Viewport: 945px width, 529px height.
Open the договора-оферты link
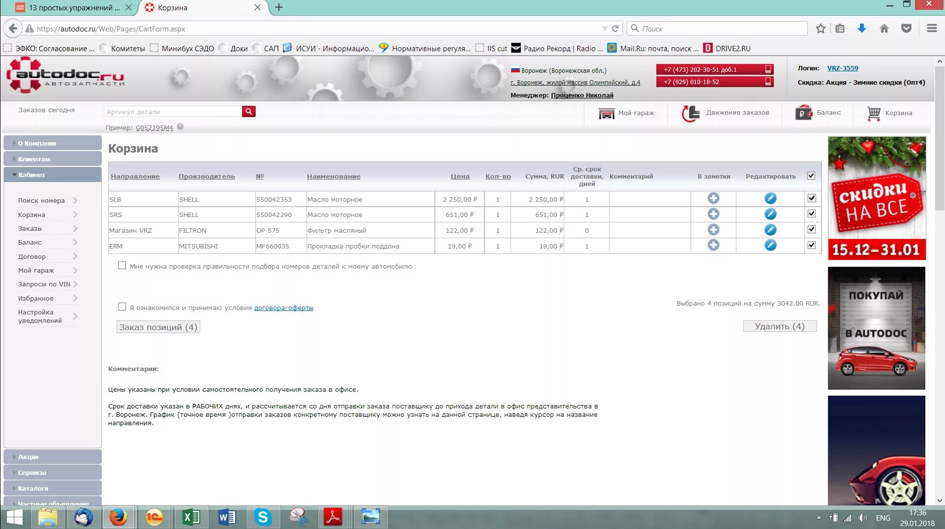coord(283,308)
